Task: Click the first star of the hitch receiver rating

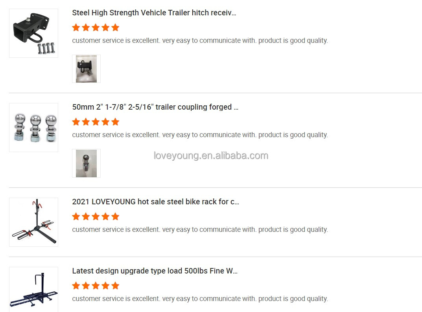Action: click(76, 28)
